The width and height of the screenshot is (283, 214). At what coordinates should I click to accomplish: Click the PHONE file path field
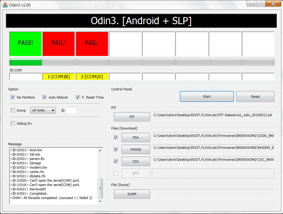coord(213,149)
